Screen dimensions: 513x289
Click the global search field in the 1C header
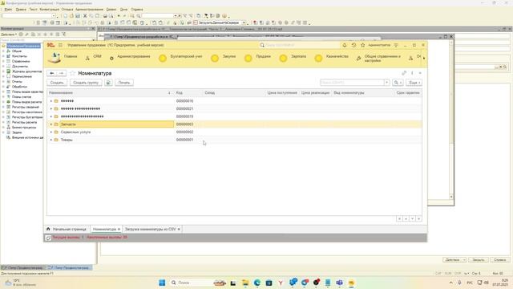[x=299, y=45]
